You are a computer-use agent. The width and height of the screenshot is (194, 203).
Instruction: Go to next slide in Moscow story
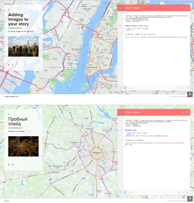[x=13, y=164]
